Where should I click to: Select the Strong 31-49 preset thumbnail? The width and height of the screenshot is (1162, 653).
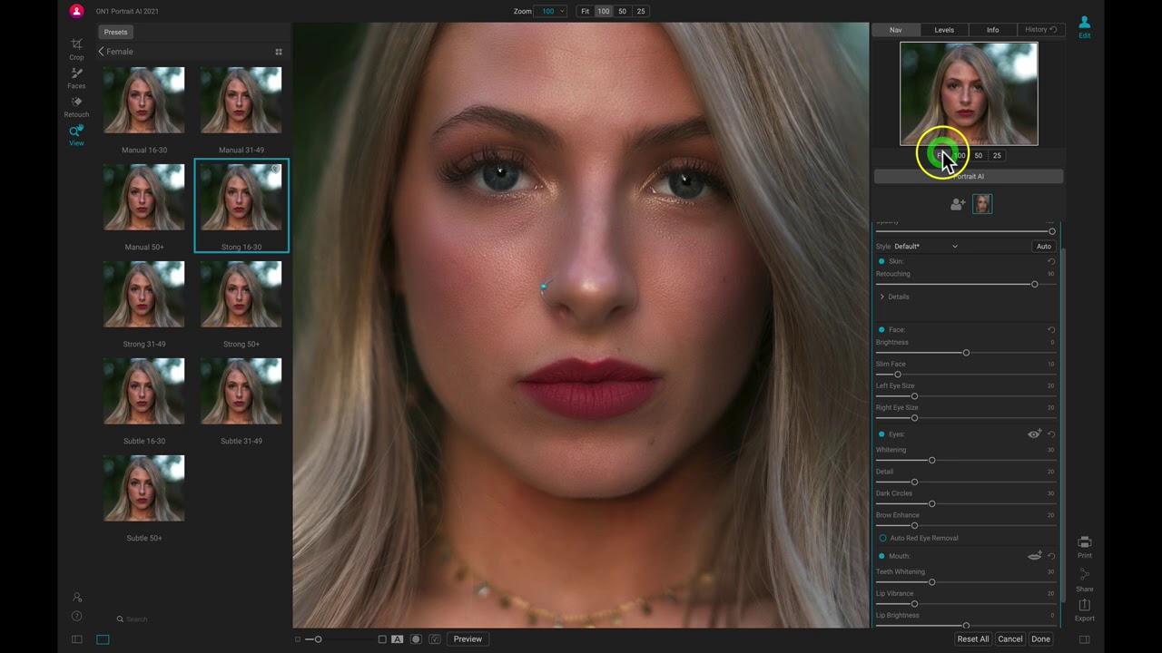click(x=143, y=294)
